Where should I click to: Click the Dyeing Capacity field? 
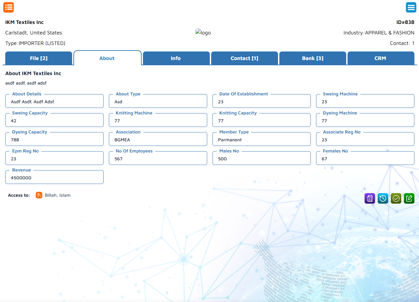pos(54,139)
